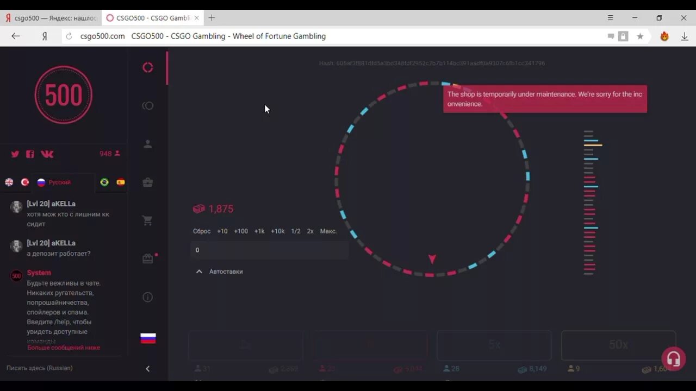
Task: Open the info sidebar icon
Action: [147, 297]
